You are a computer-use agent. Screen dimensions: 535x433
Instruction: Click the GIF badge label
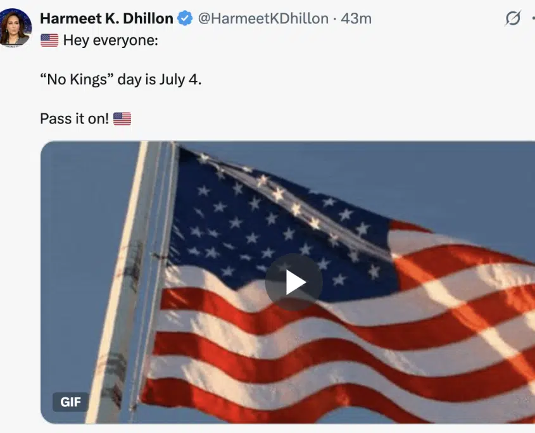pyautogui.click(x=70, y=402)
